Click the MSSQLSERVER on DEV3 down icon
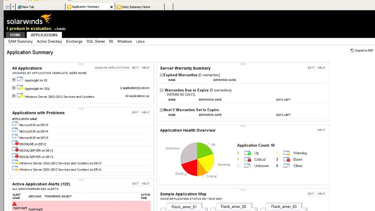 click(15, 156)
